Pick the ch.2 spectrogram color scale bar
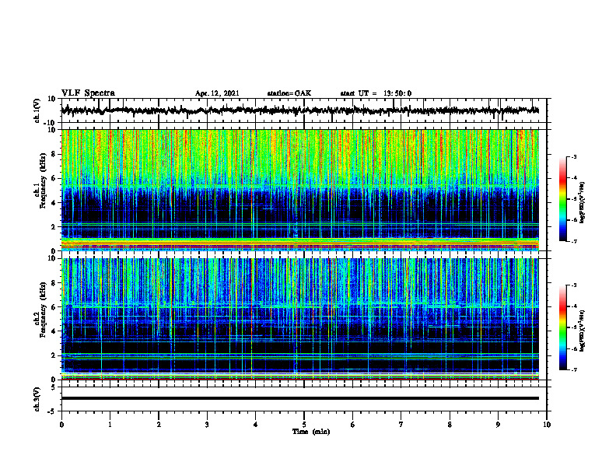616x476 pixels. point(562,327)
